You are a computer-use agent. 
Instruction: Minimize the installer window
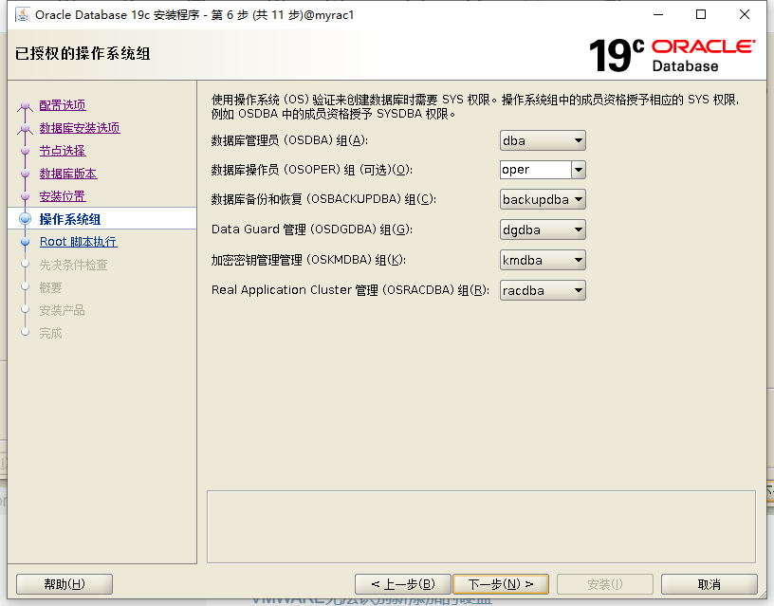pos(658,15)
